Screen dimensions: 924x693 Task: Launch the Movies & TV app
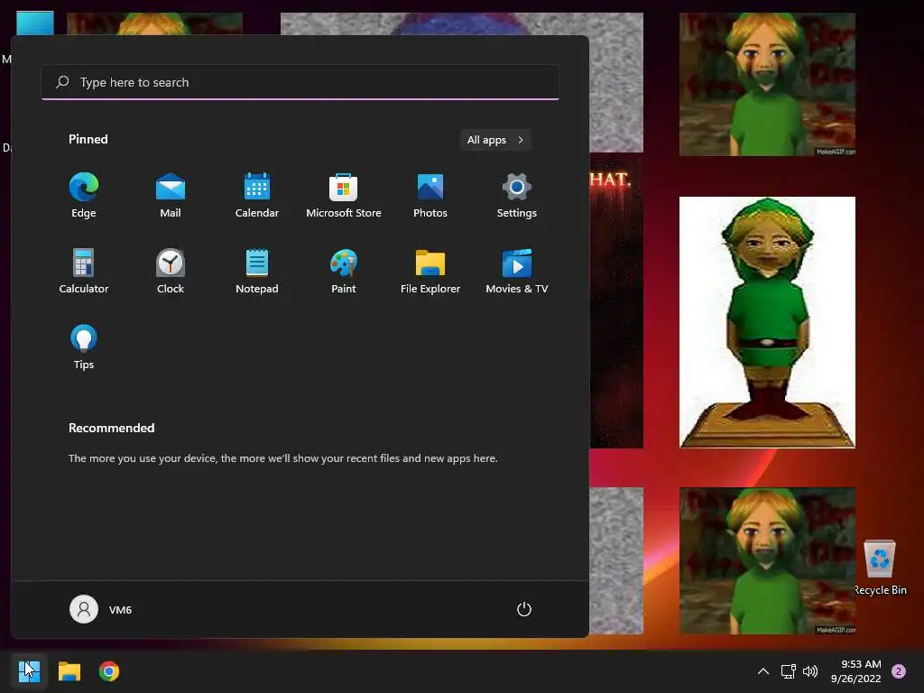[517, 271]
